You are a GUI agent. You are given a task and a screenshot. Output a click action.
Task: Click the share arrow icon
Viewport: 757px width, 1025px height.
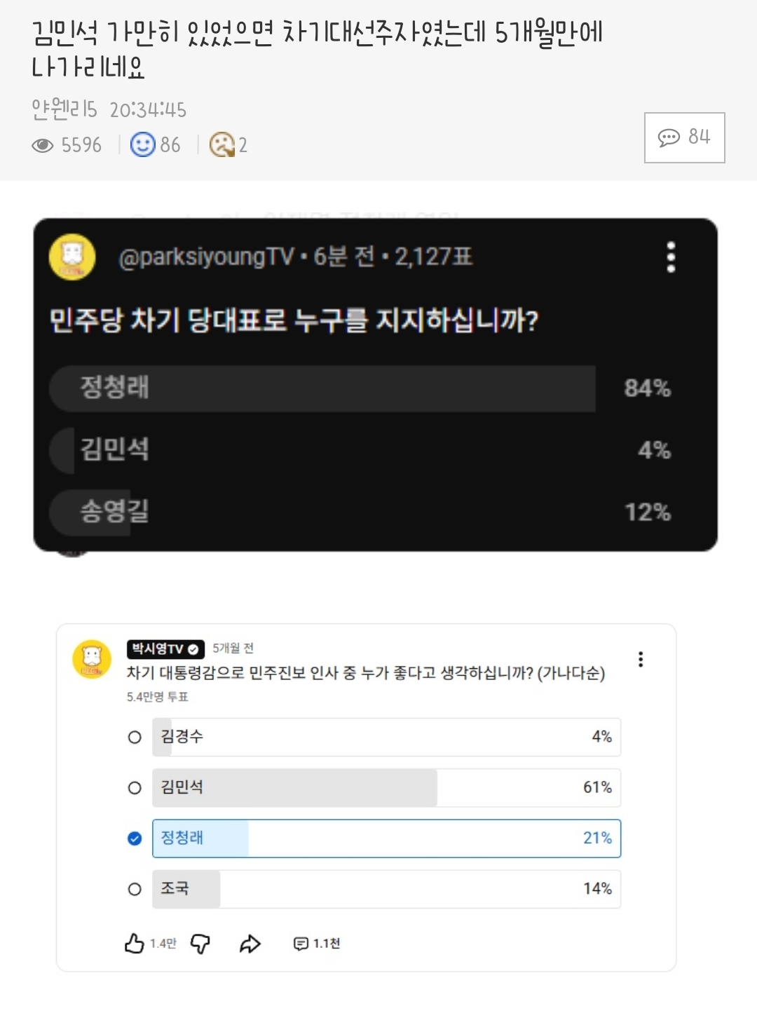[250, 944]
